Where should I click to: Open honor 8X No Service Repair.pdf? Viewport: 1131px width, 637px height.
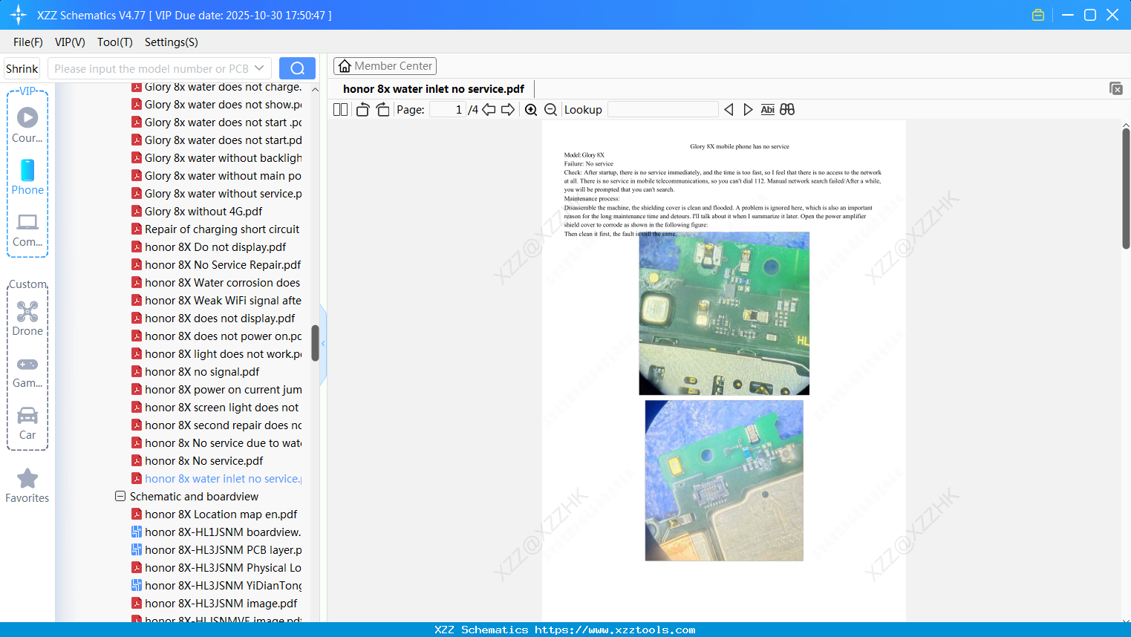(216, 265)
